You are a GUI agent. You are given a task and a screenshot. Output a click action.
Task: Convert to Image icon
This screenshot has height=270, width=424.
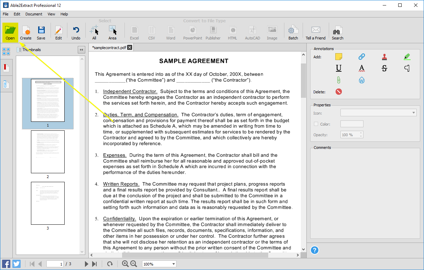[x=272, y=33]
